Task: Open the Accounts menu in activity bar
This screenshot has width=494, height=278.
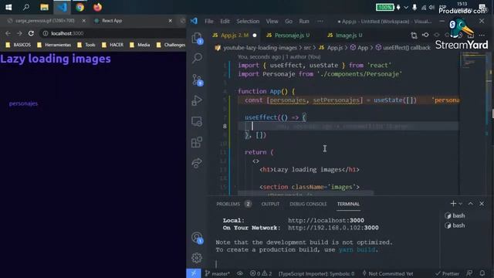Action: click(x=198, y=238)
